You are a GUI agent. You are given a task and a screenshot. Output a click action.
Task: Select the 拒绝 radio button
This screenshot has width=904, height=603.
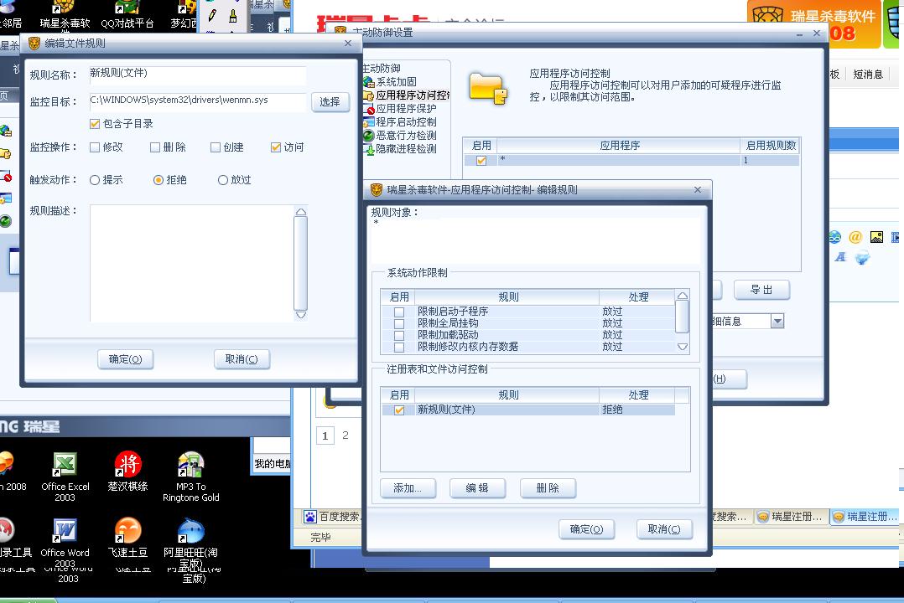[158, 180]
